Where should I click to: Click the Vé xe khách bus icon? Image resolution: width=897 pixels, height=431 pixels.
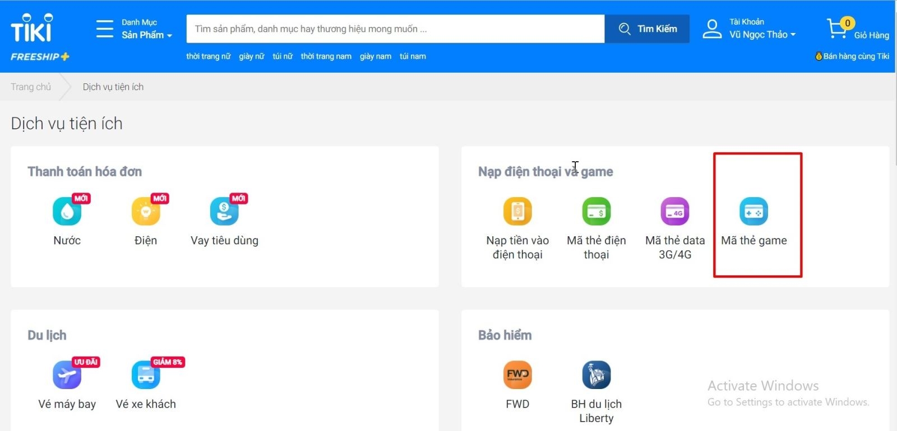coord(146,374)
